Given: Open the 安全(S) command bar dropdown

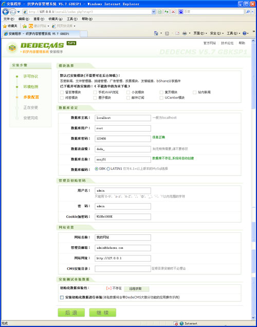Looking at the screenshot, I should (217, 33).
